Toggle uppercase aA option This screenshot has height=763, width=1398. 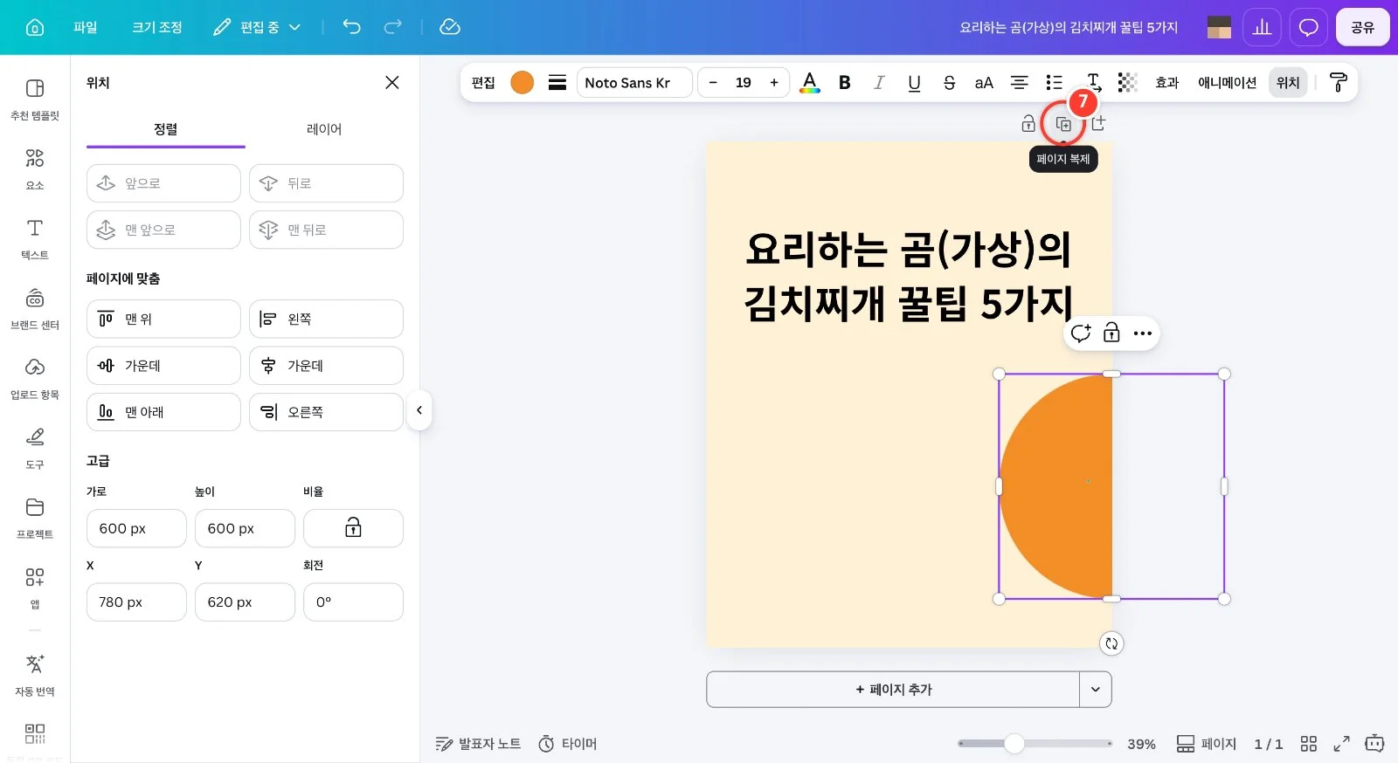(x=984, y=82)
